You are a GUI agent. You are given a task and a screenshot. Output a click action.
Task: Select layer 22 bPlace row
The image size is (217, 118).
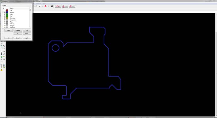coord(16,24)
